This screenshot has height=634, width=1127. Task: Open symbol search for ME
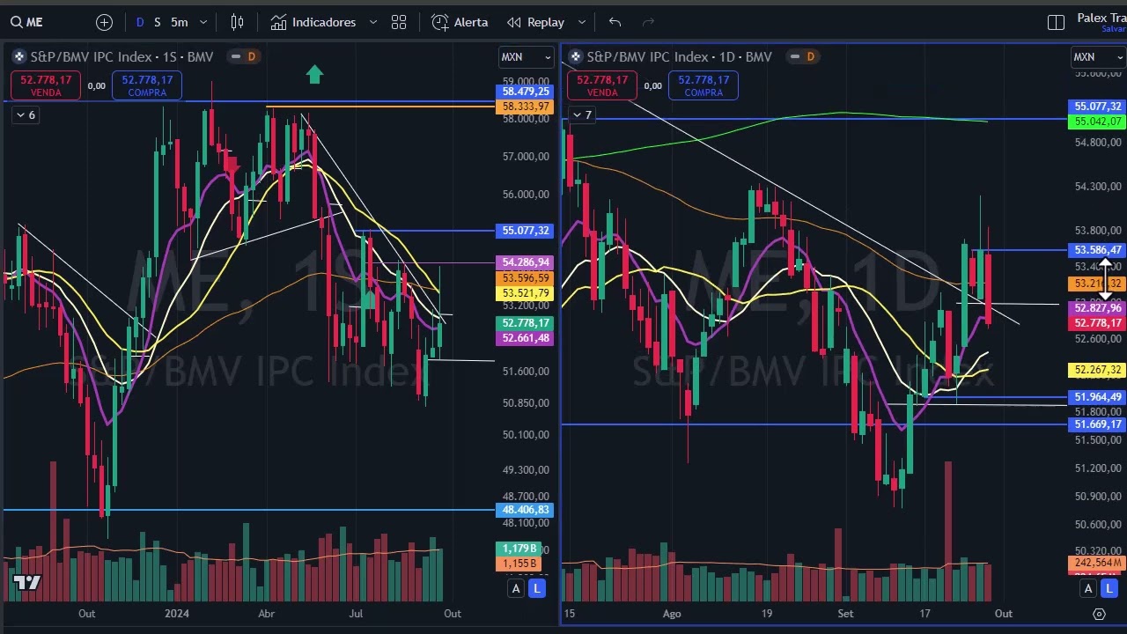[26, 22]
